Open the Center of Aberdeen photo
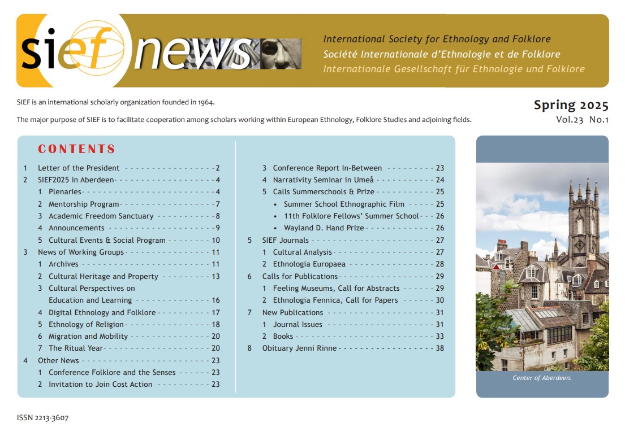Screen dimensions: 625x432 click(542, 266)
